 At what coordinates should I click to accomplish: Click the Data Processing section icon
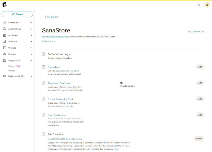[44, 134]
